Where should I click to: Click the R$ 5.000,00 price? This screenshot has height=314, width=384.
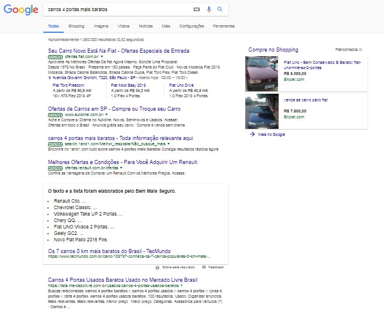295,74
